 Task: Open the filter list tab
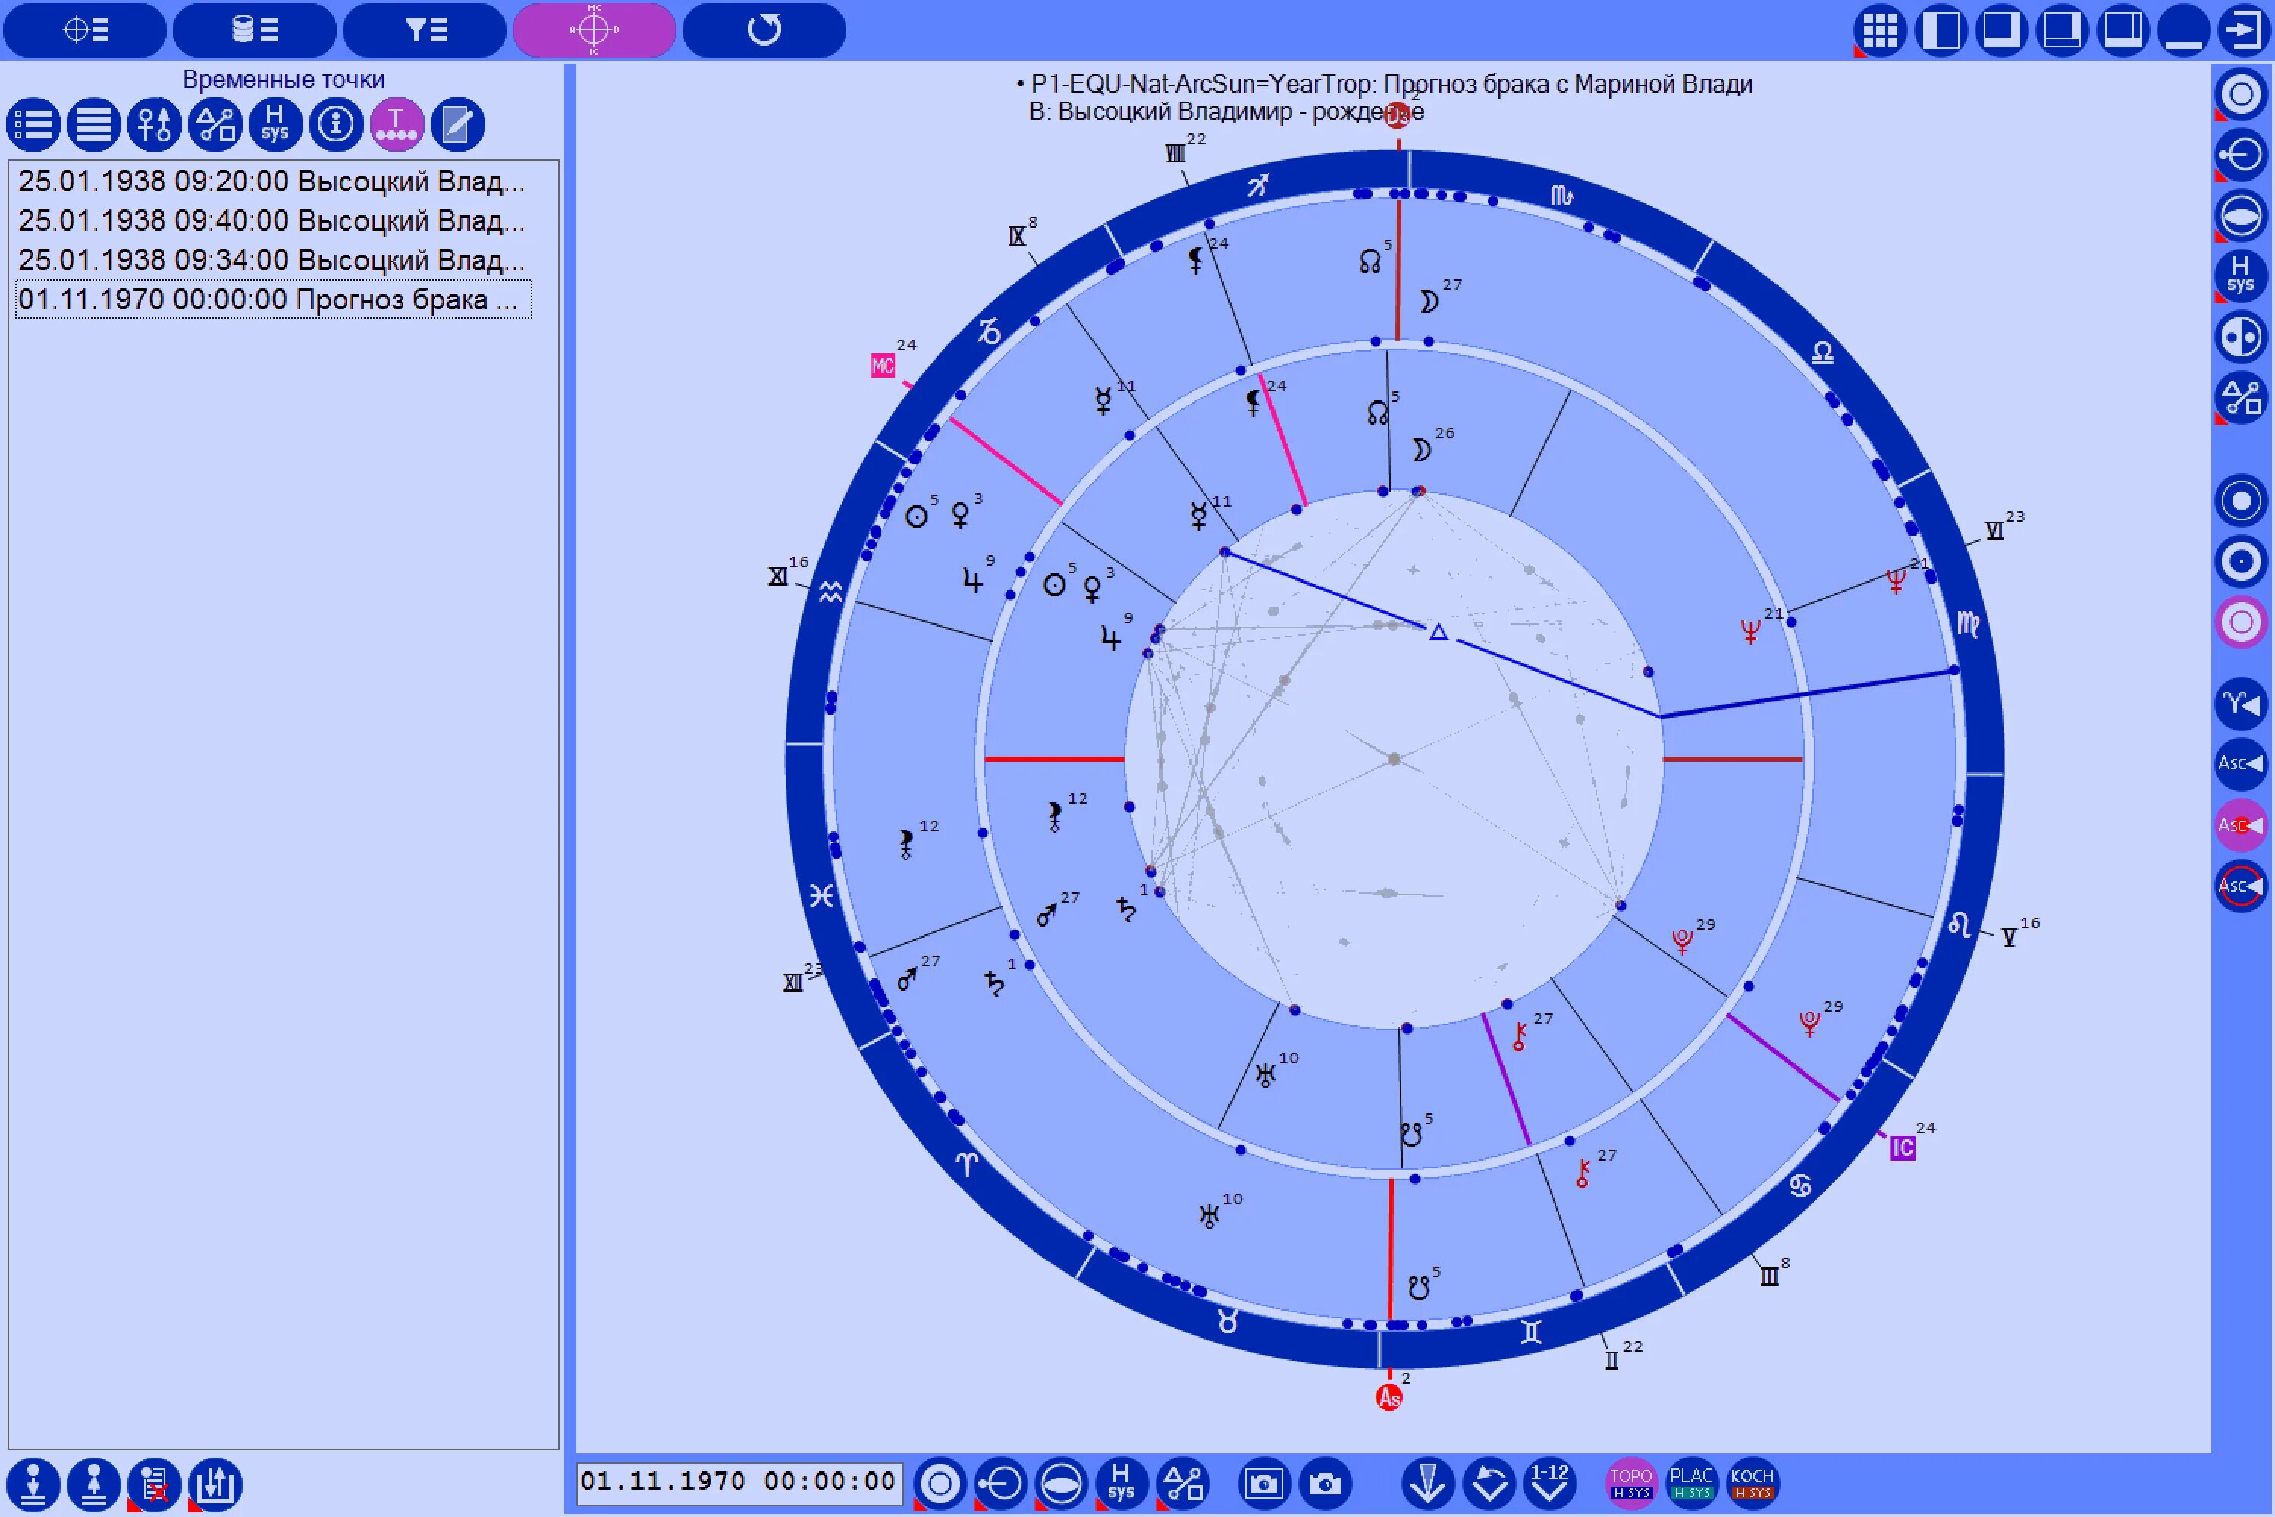point(425,30)
